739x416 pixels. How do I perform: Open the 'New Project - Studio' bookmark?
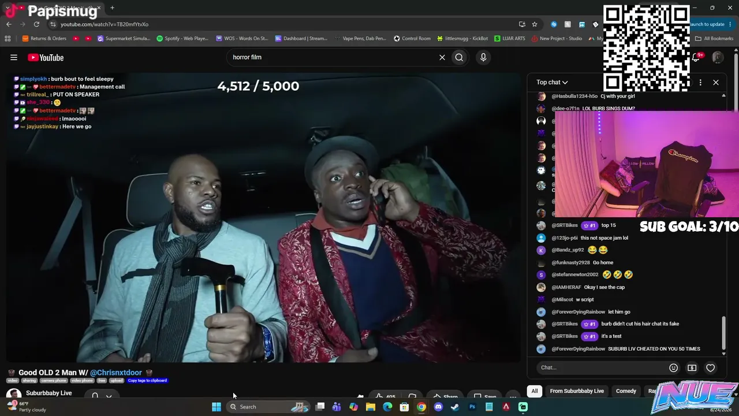[x=557, y=39]
